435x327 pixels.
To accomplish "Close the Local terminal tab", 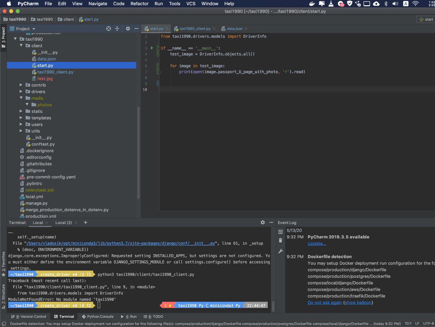I will pyautogui.click(x=47, y=223).
